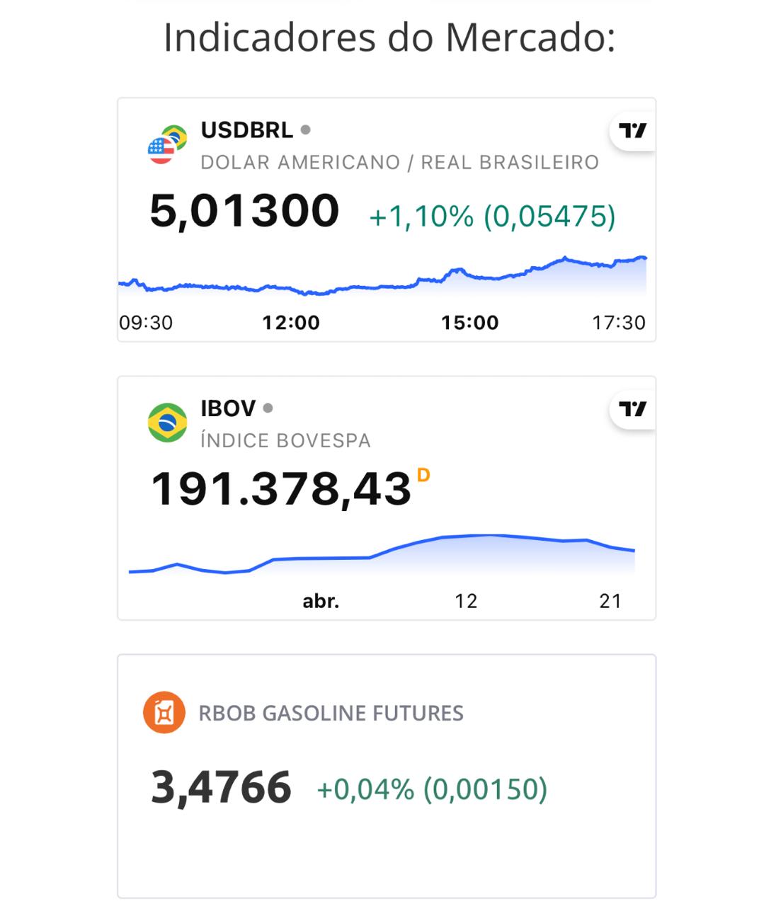Click the IBOV value 191.378,43
This screenshot has height=906, width=776.
(x=281, y=488)
